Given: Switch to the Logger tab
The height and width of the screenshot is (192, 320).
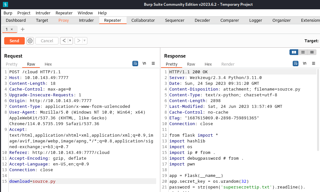Looking at the screenshot, I should point(256,20).
